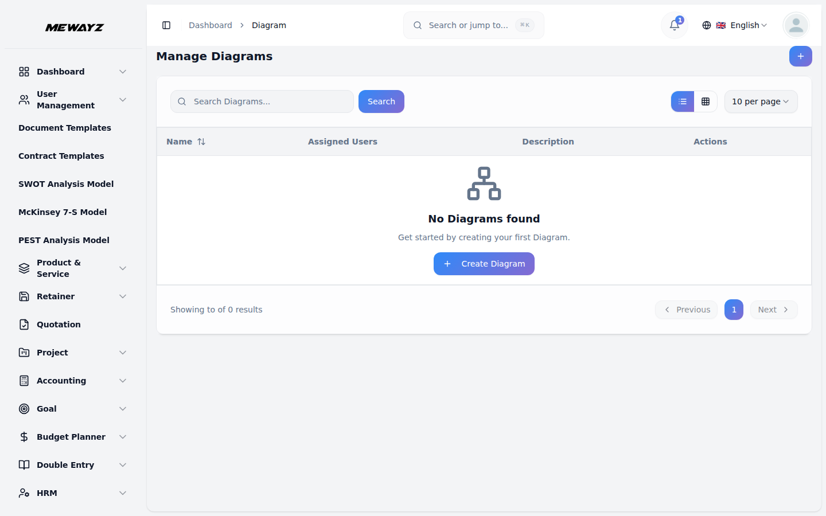Open the notifications bell icon
This screenshot has width=826, height=516.
[673, 25]
